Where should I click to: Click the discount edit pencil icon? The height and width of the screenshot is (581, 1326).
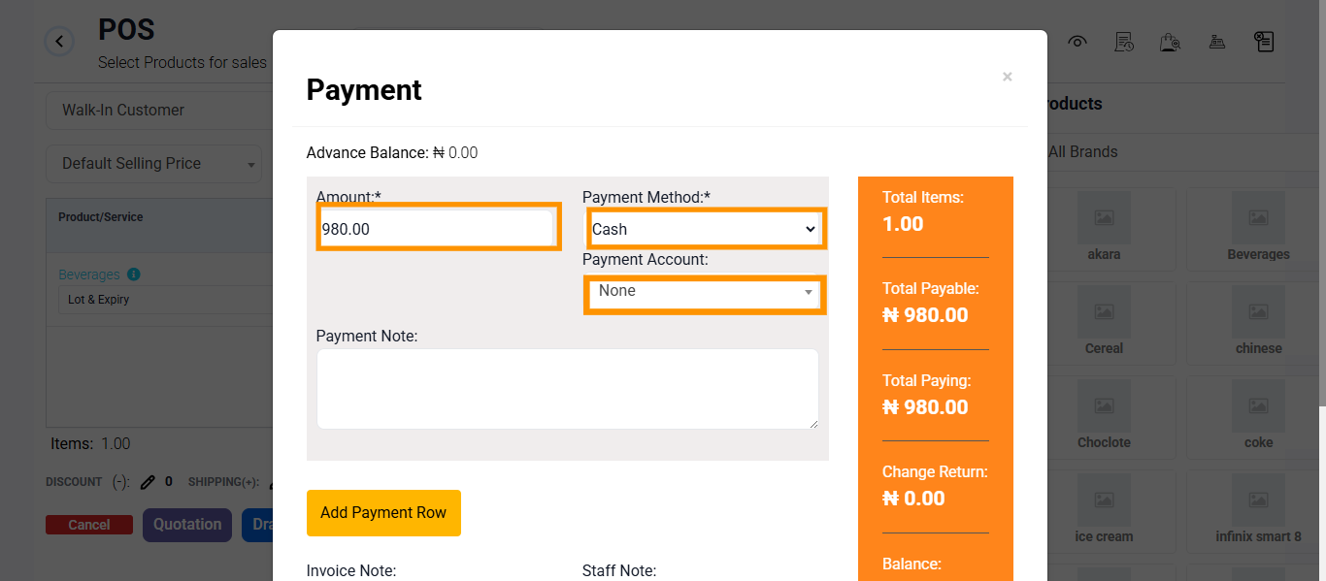point(148,481)
